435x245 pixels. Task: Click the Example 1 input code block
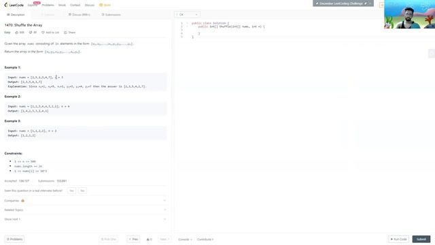coord(86,82)
